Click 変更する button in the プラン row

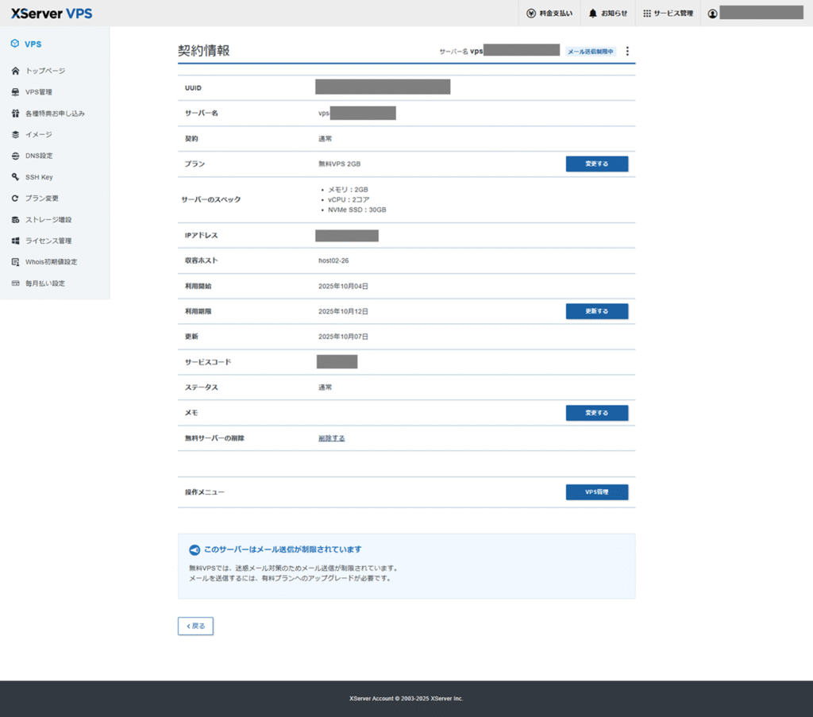click(596, 164)
